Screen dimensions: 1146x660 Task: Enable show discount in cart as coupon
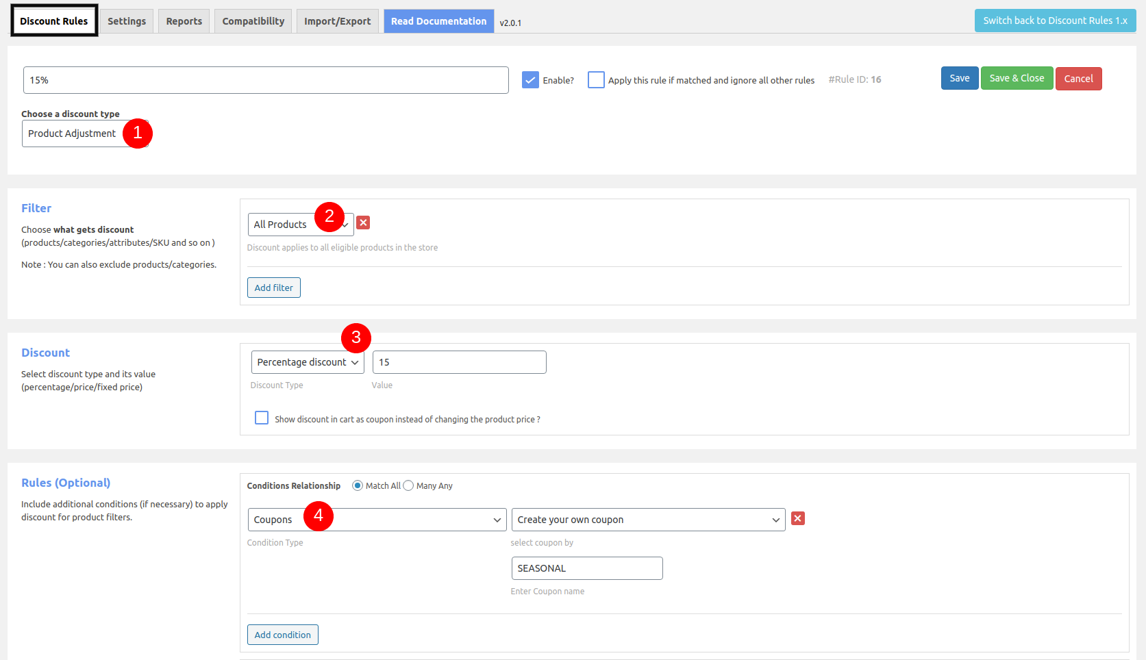point(262,418)
